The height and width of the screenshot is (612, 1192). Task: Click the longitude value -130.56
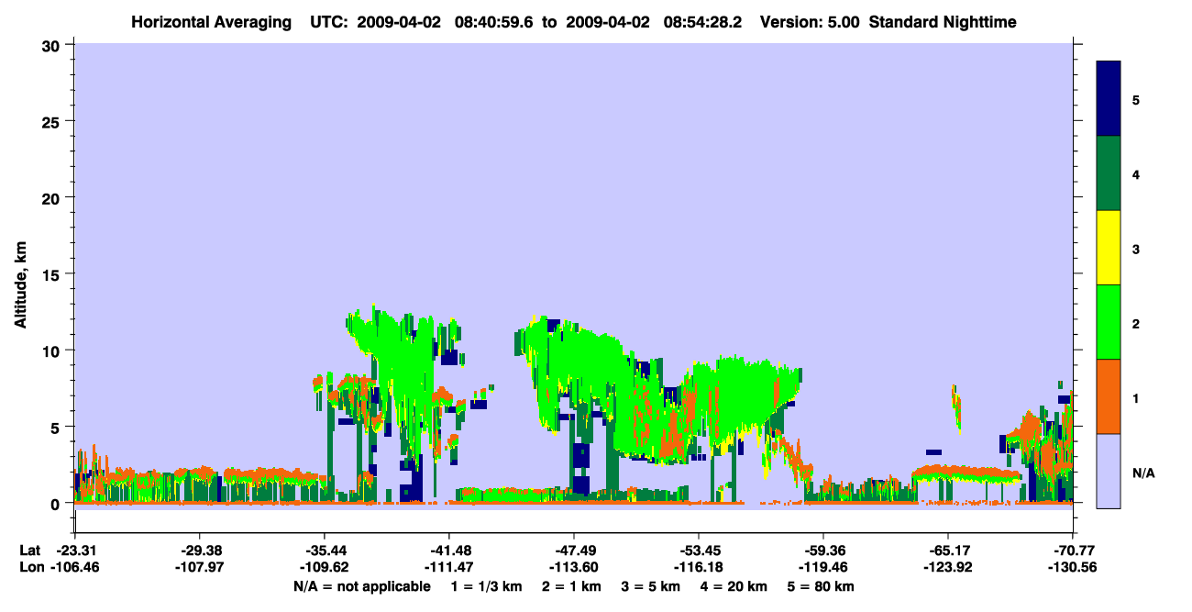click(x=1072, y=568)
